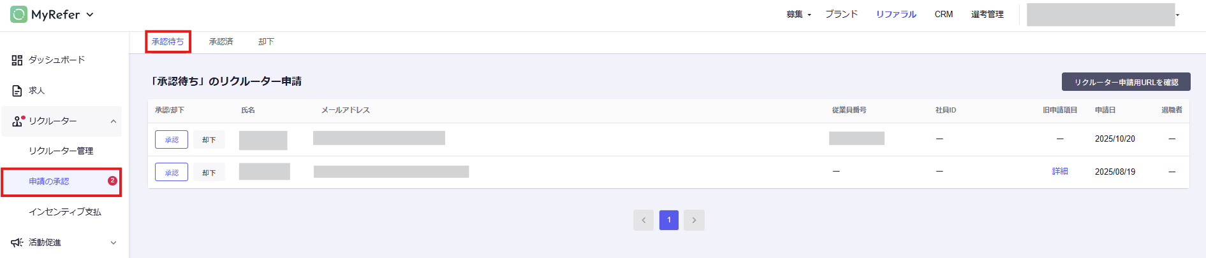Click the リクルーター people icon

(x=17, y=121)
